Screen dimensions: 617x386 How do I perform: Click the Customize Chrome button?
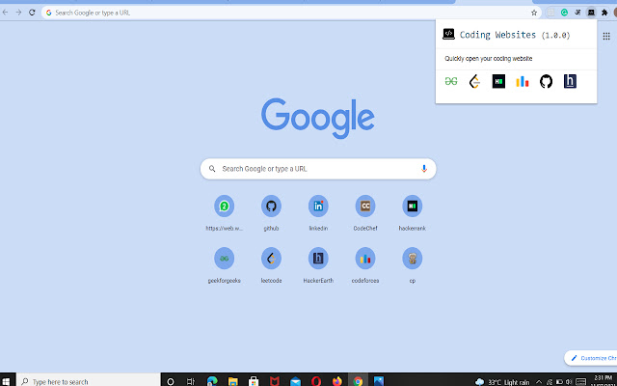point(591,358)
